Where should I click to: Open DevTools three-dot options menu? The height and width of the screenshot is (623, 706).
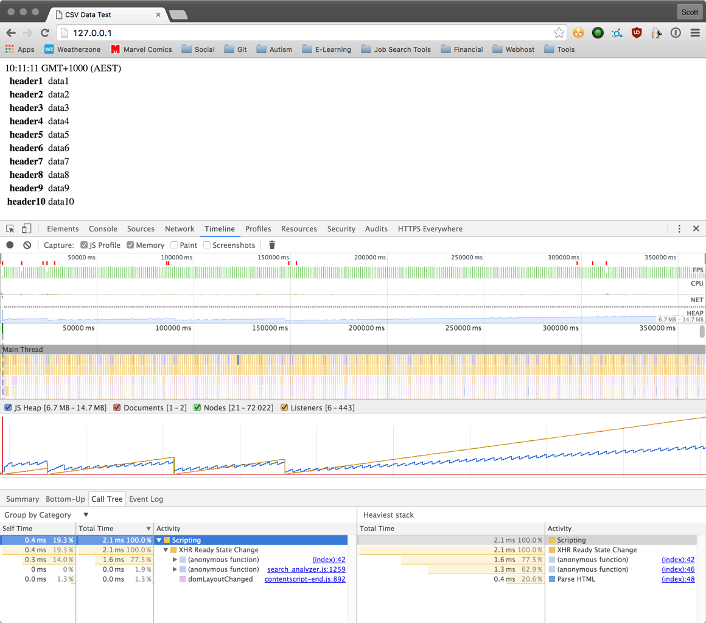(x=679, y=229)
